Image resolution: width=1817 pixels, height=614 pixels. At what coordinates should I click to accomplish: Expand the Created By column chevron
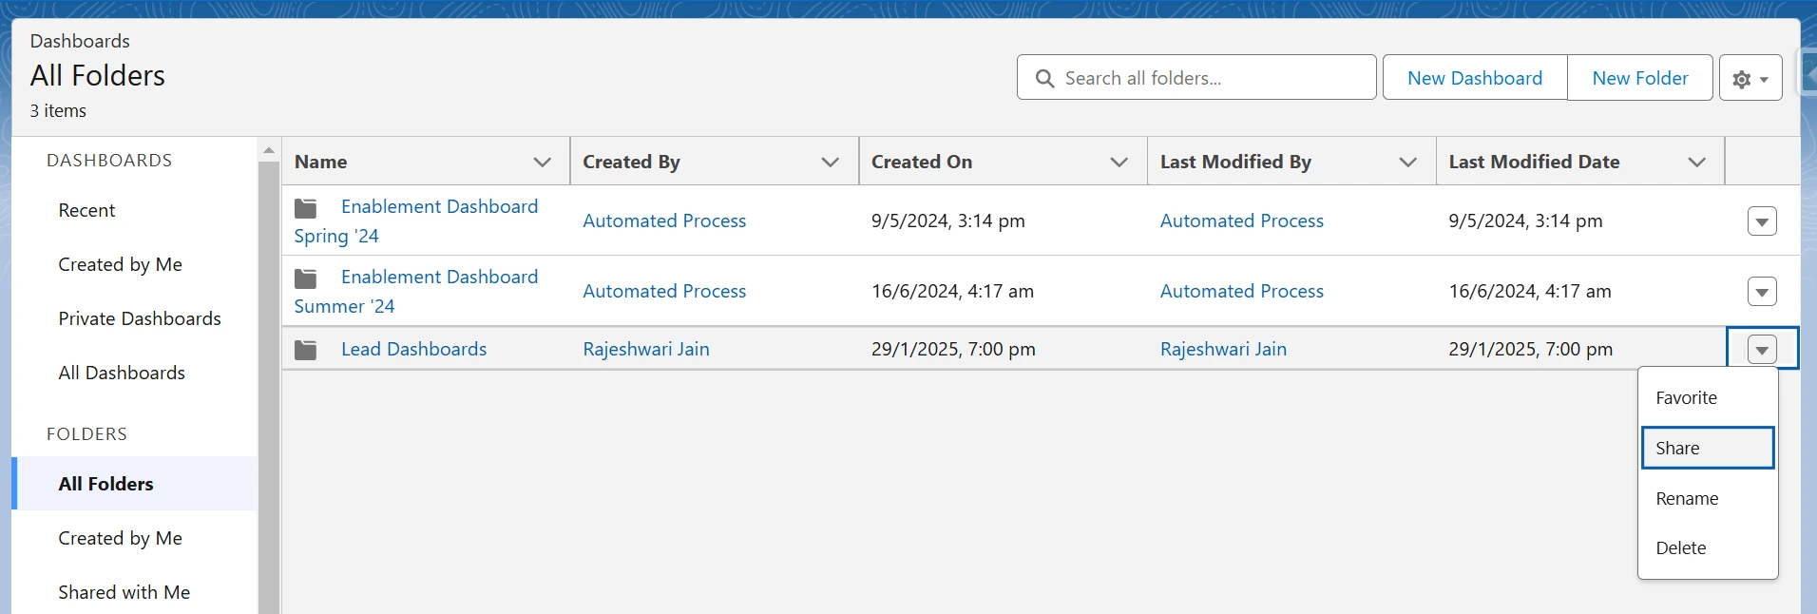830,163
